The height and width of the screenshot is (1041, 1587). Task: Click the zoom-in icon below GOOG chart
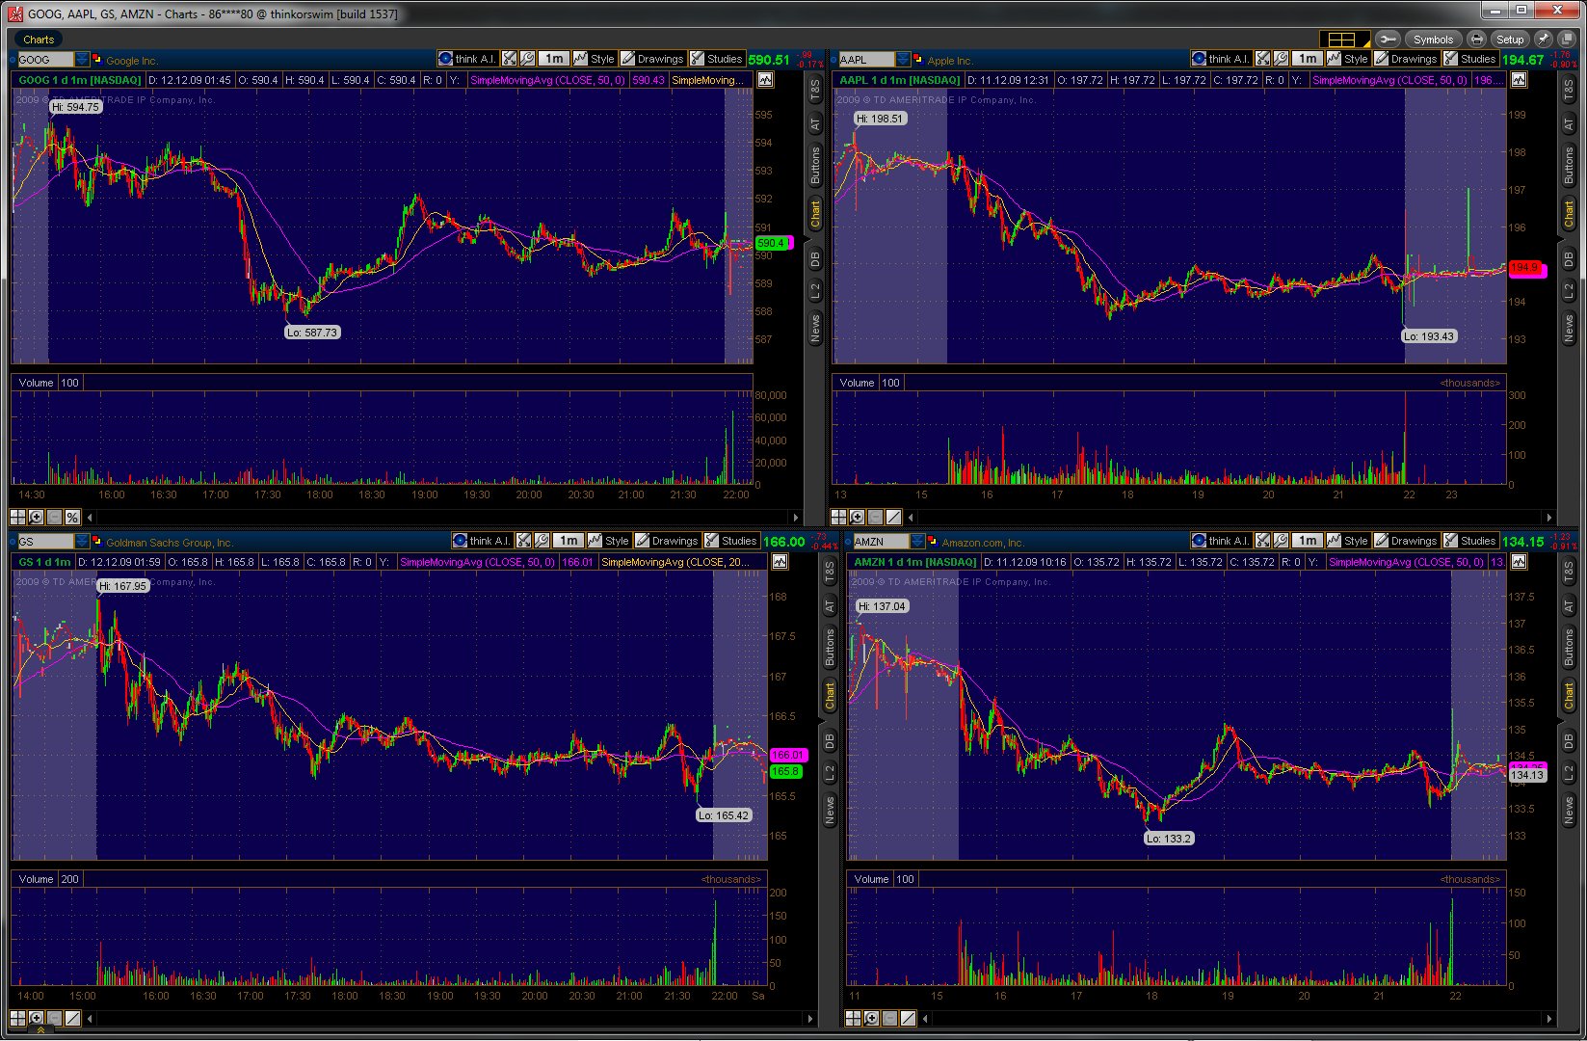click(37, 518)
